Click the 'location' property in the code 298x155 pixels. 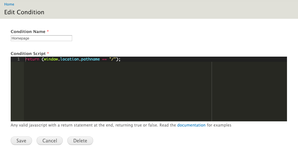click(69, 59)
